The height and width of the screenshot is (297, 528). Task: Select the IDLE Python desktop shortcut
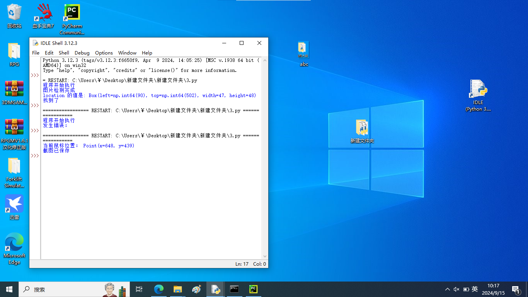[478, 96]
